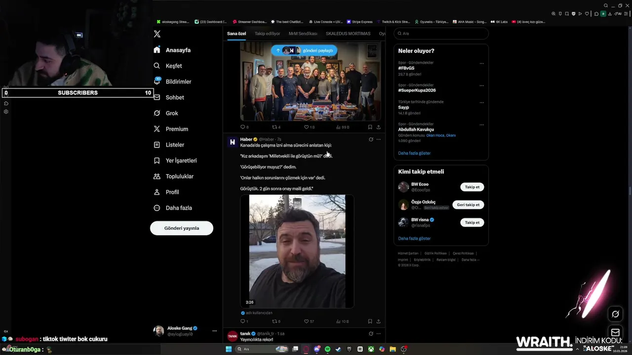Like the Haber post
Screen dimensions: 632x355
(309, 321)
